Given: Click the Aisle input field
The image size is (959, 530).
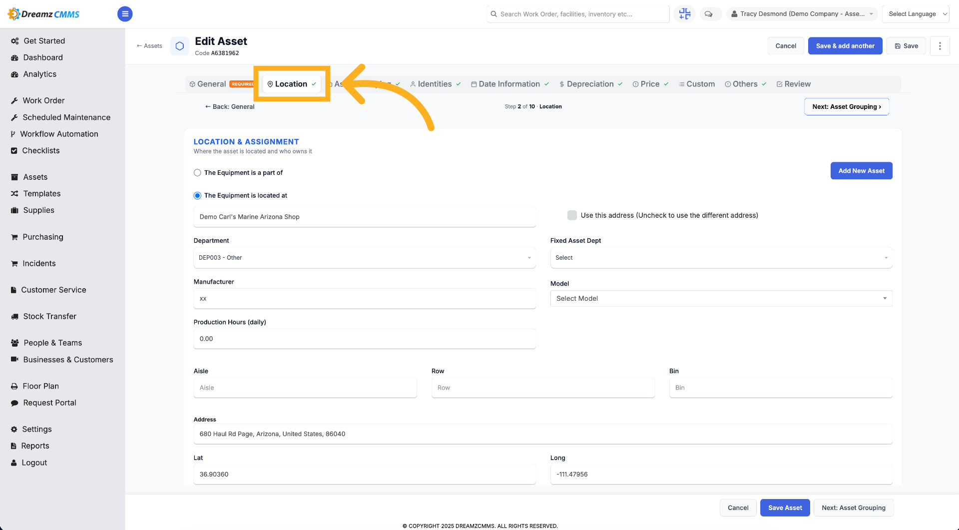Looking at the screenshot, I should click(305, 388).
